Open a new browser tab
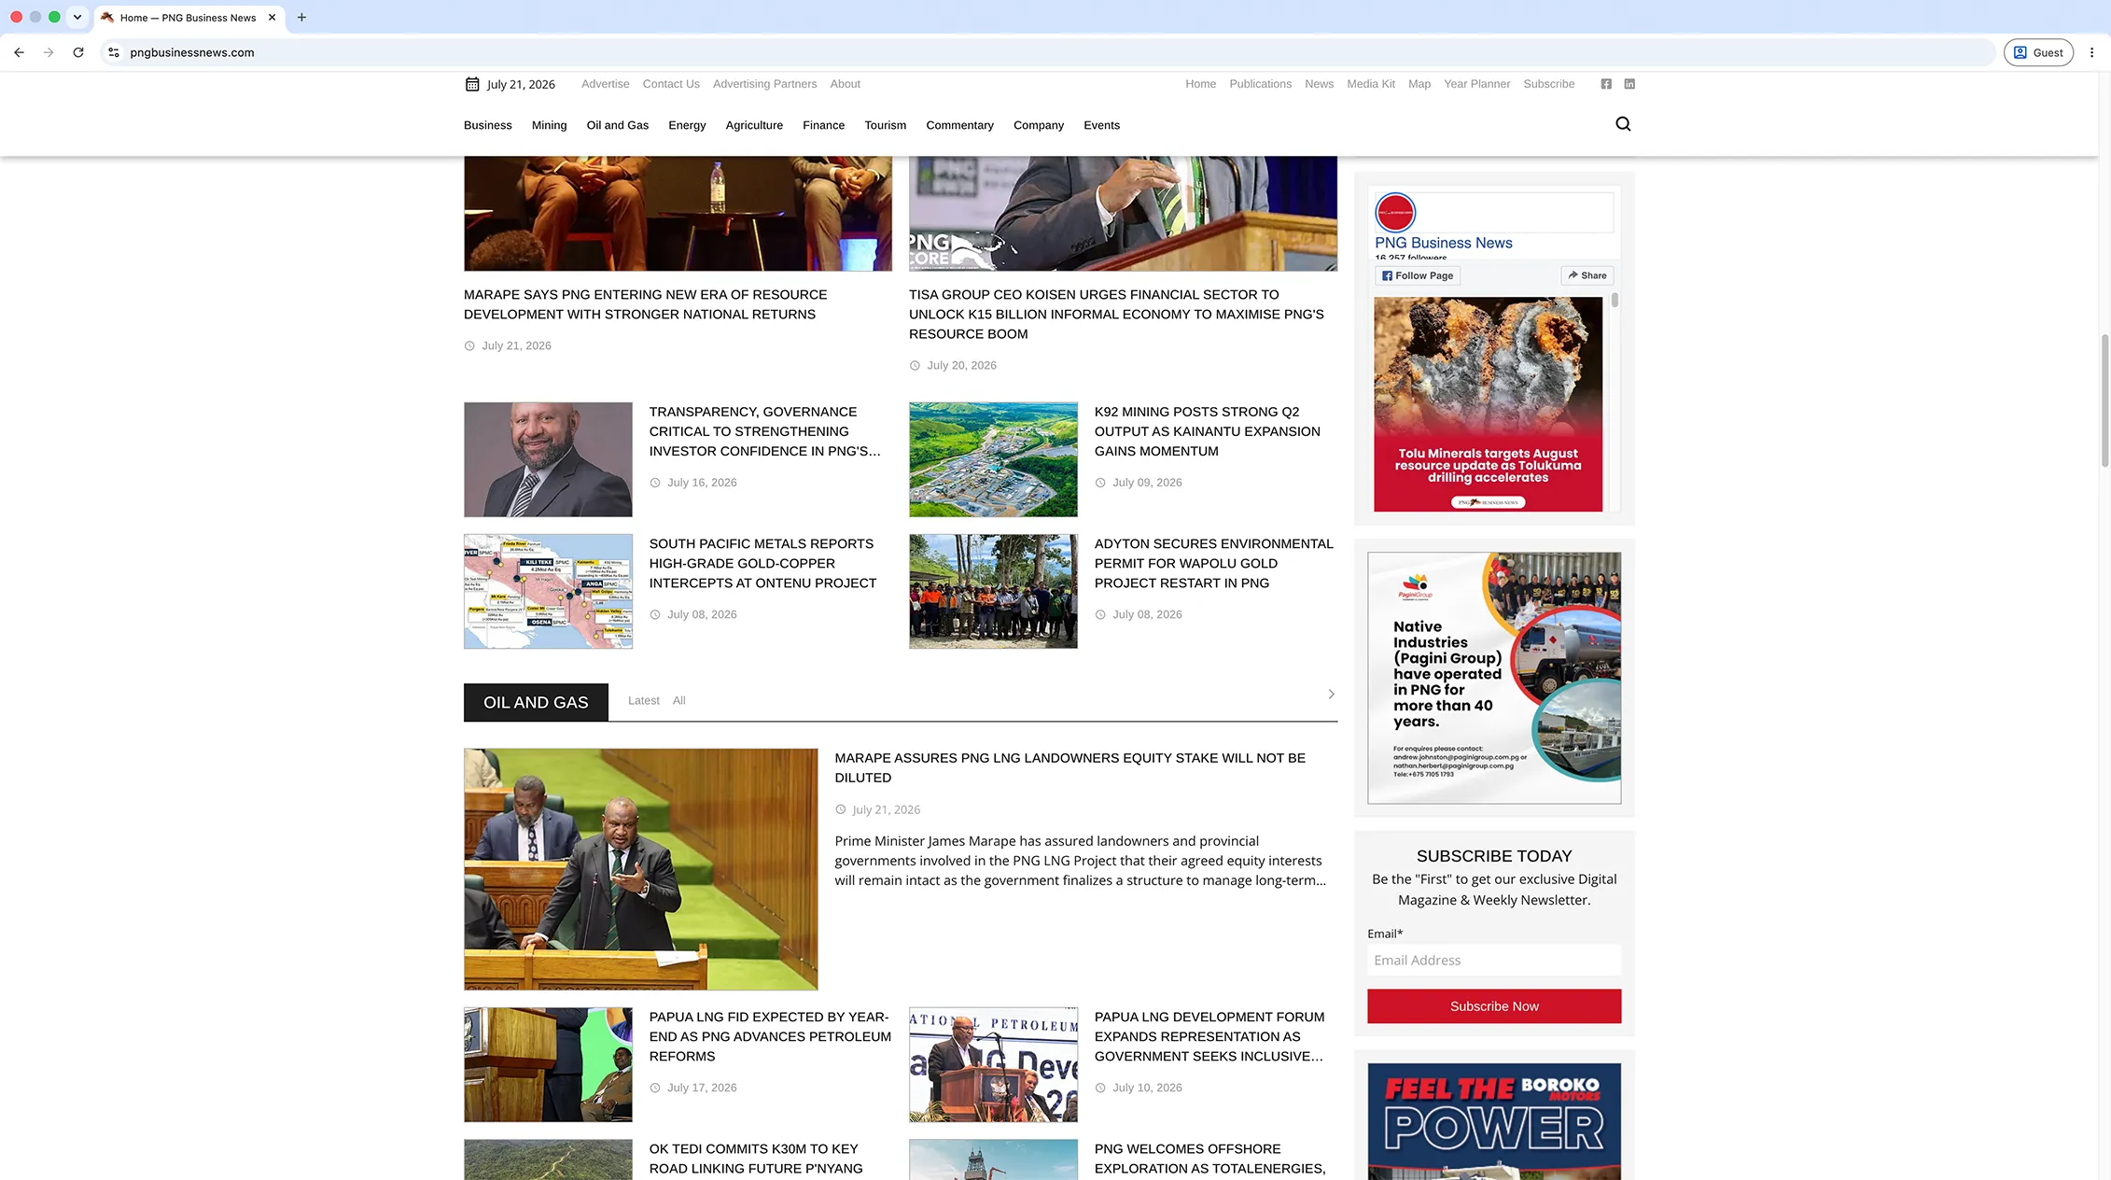 301,17
